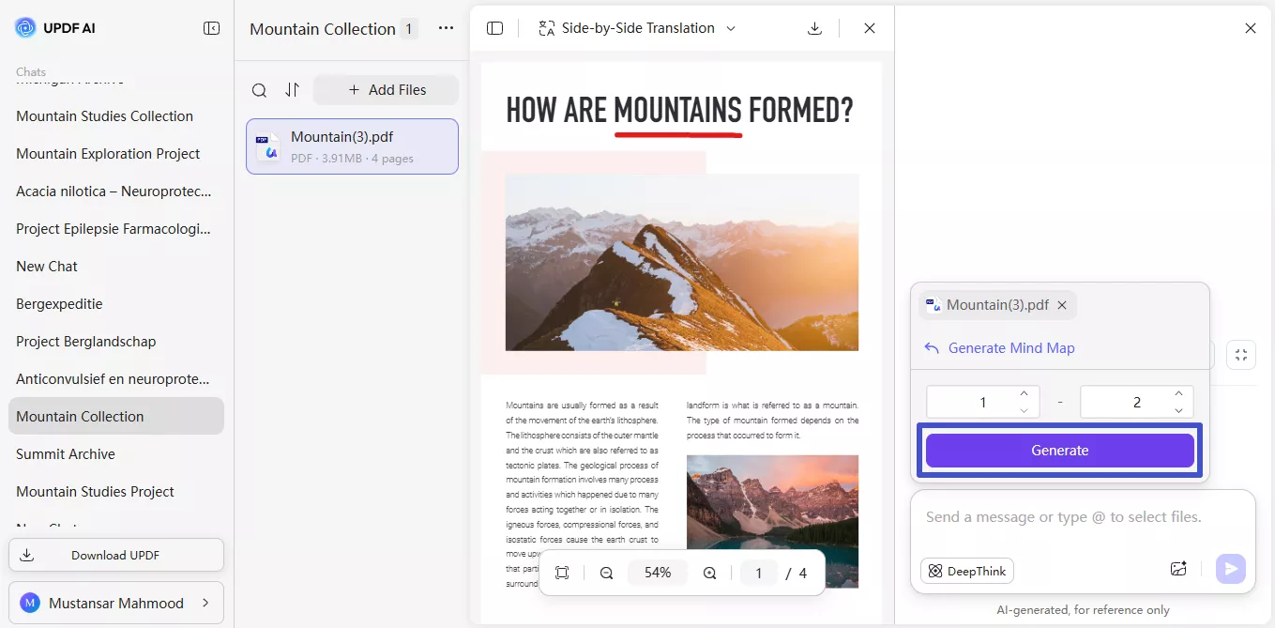
Task: Zoom in on the PDF page
Action: click(x=709, y=572)
